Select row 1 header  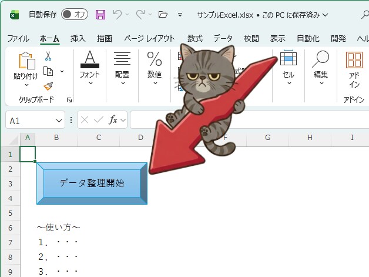coord(11,154)
